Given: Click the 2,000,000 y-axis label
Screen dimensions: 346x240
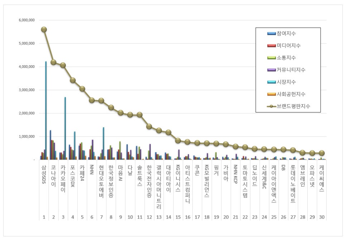Looking at the screenshot, I should tap(27, 113).
